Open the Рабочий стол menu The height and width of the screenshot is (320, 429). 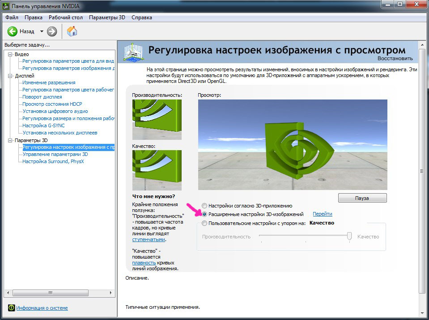tap(66, 17)
